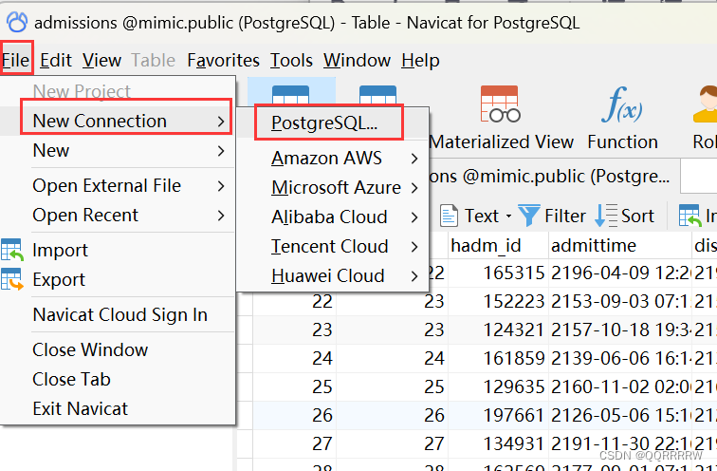
Task: Expand the New Connection submenu arrow
Action: pos(221,122)
